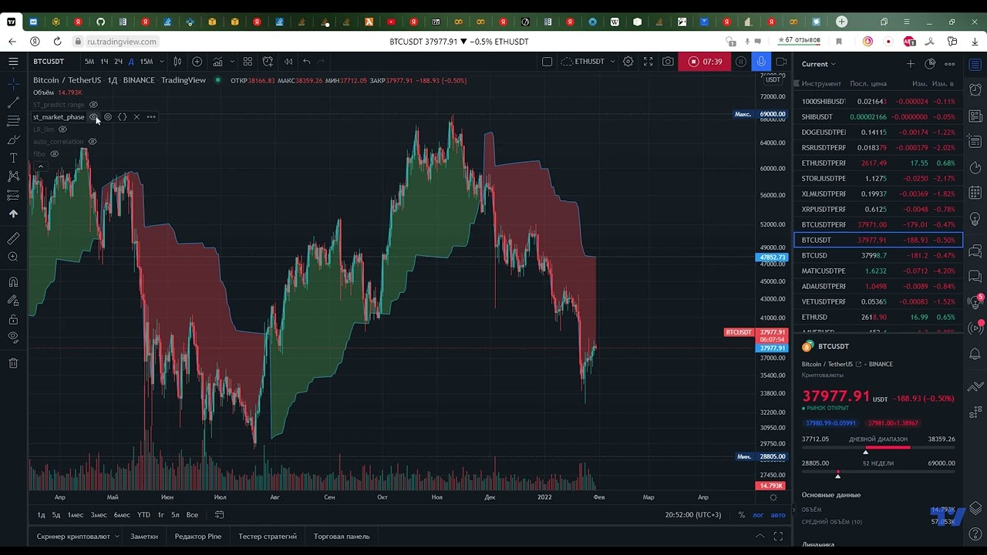Image resolution: width=987 pixels, height=555 pixels.
Task: Open the Торговая панель tab
Action: coord(342,536)
